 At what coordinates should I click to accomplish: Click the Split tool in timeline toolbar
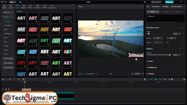click(19, 79)
